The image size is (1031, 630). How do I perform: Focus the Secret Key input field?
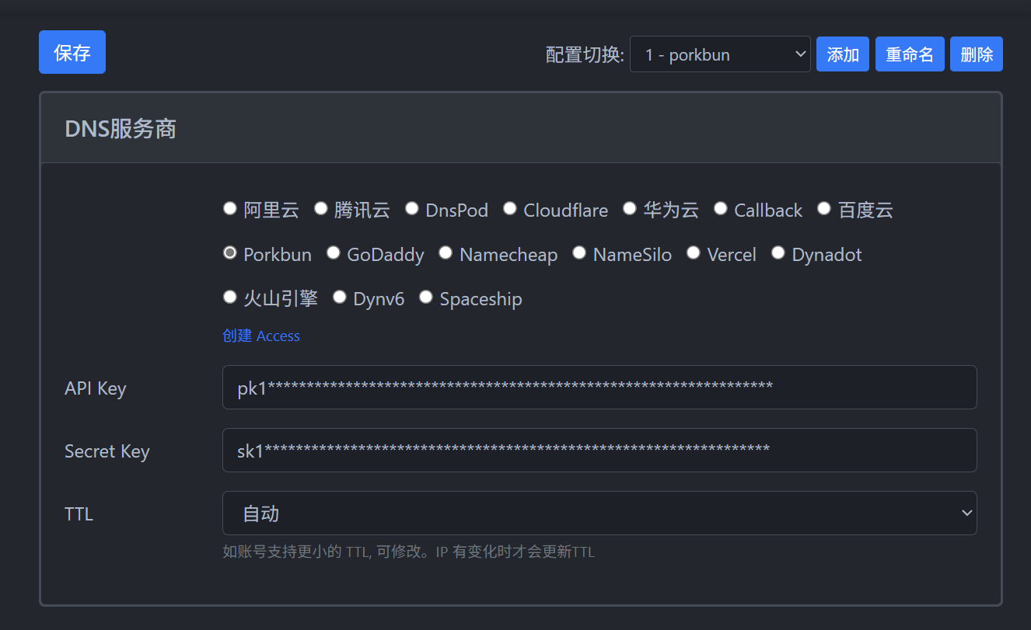[x=599, y=450]
